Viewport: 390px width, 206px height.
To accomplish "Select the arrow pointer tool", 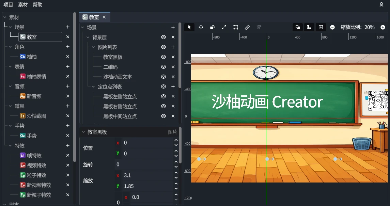I will 189,27.
